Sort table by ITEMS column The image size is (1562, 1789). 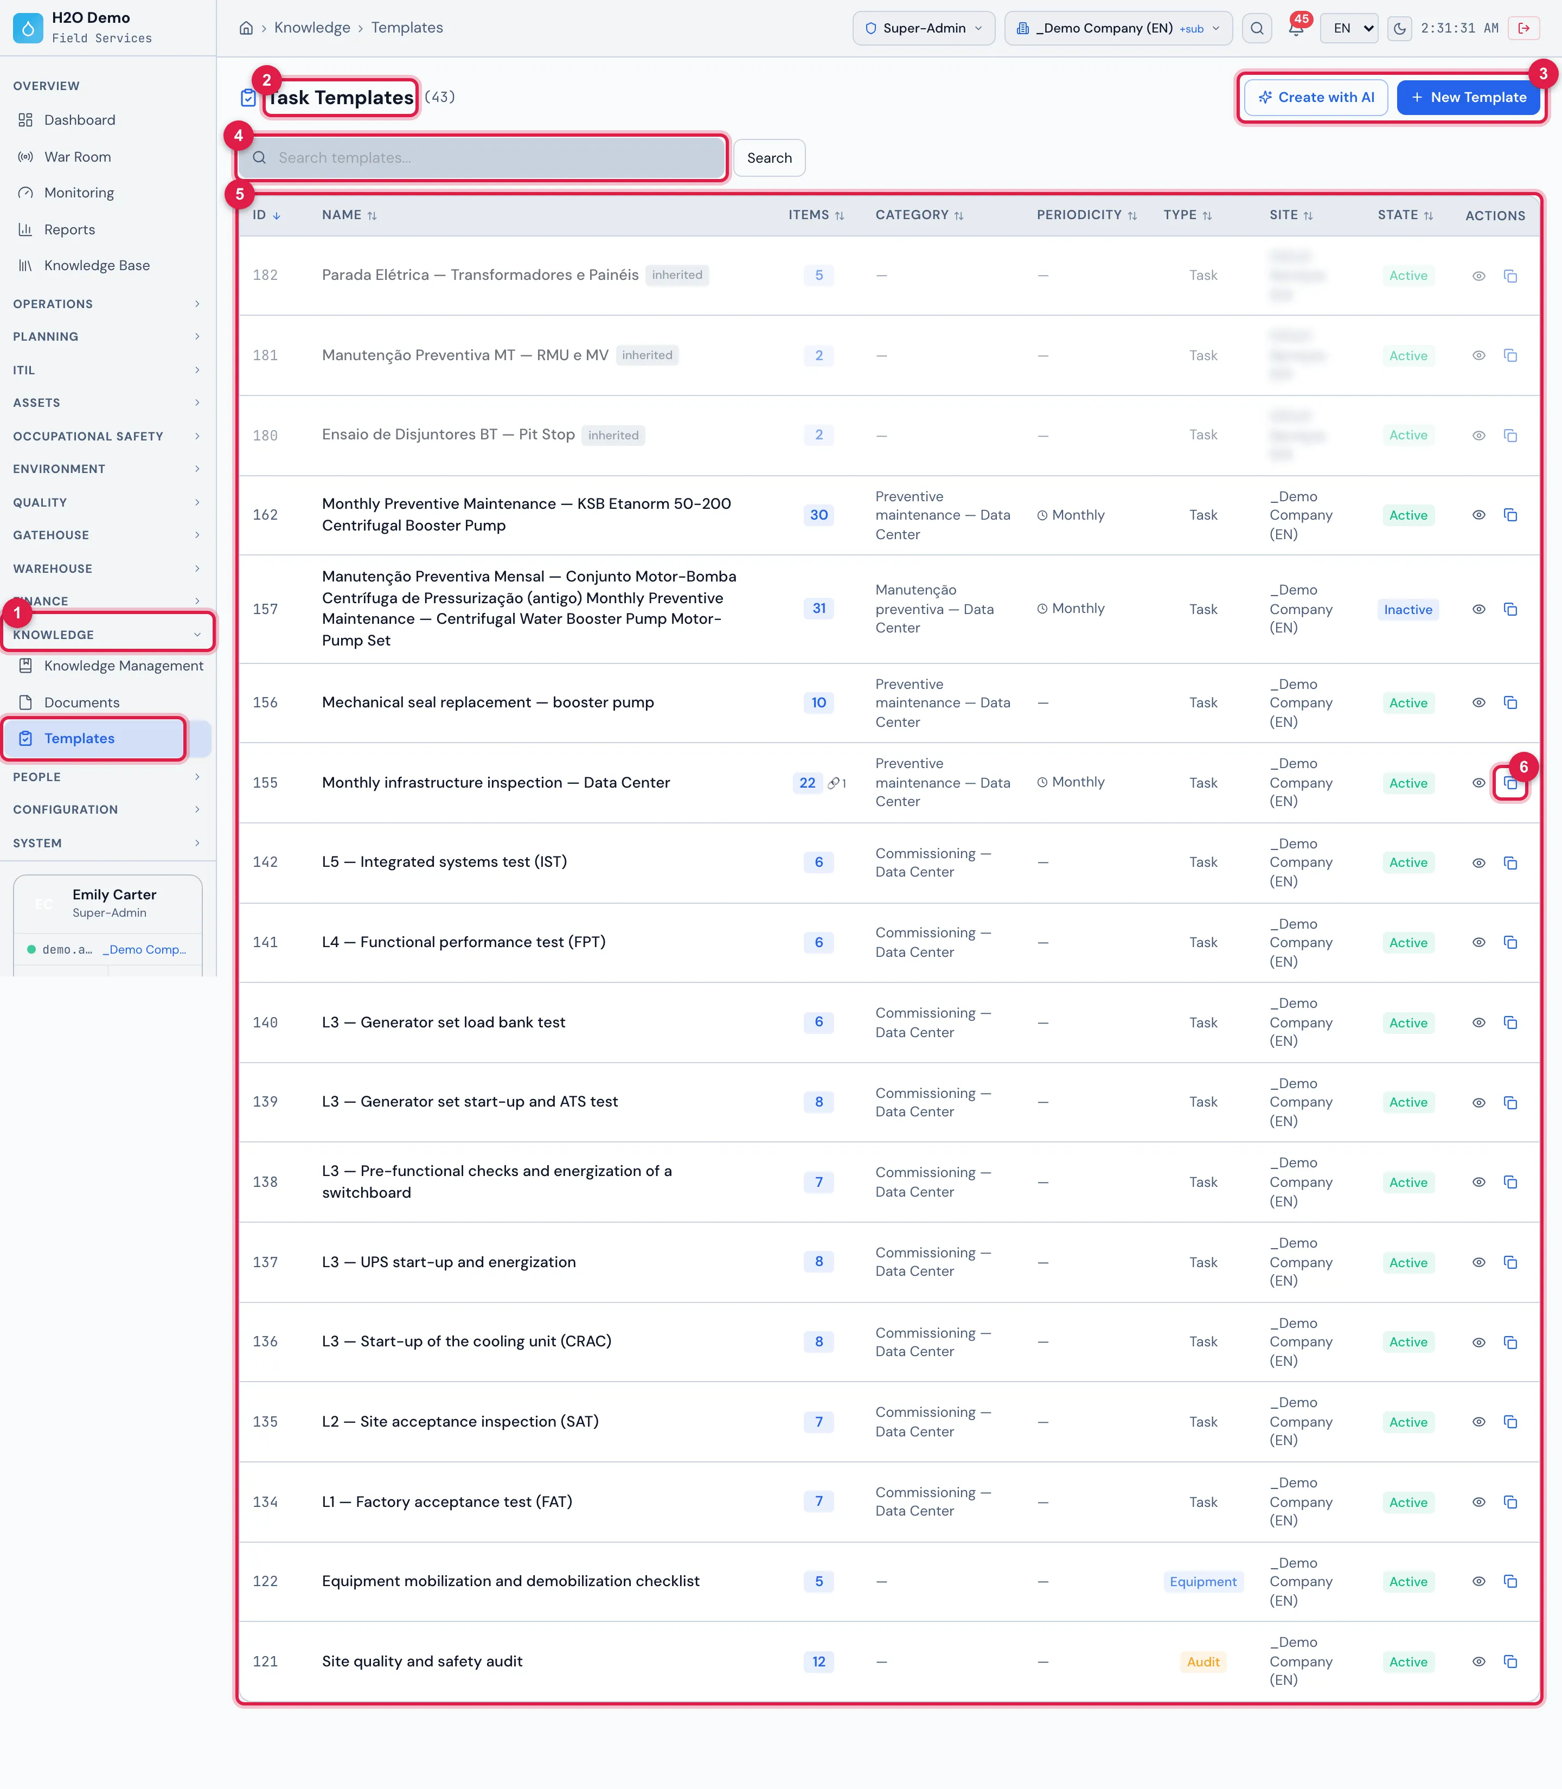pyautogui.click(x=816, y=215)
